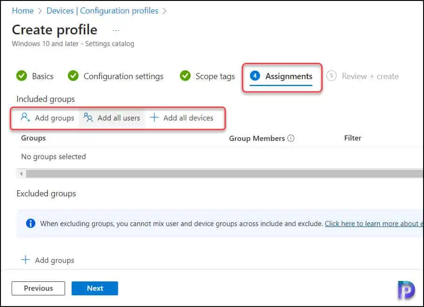Click the step 5 circle for Review + create
This screenshot has width=424, height=307.
(331, 76)
